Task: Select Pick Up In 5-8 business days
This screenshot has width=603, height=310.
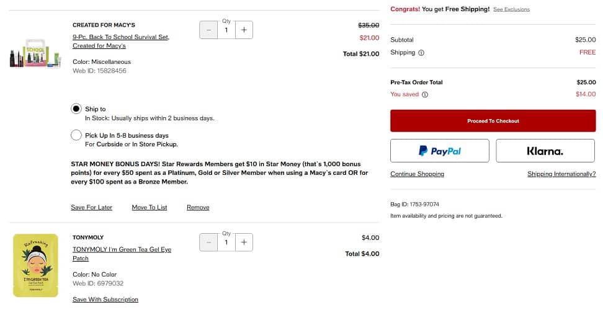Action: tap(76, 135)
